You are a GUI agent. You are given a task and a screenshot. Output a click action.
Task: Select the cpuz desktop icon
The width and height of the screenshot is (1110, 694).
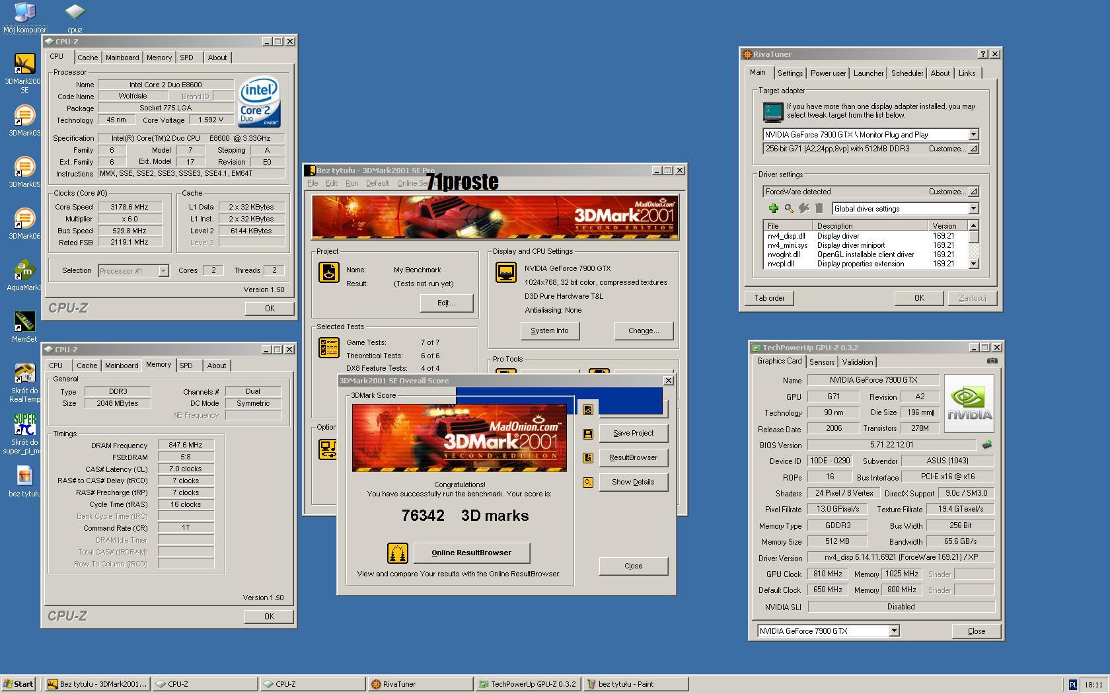75,17
